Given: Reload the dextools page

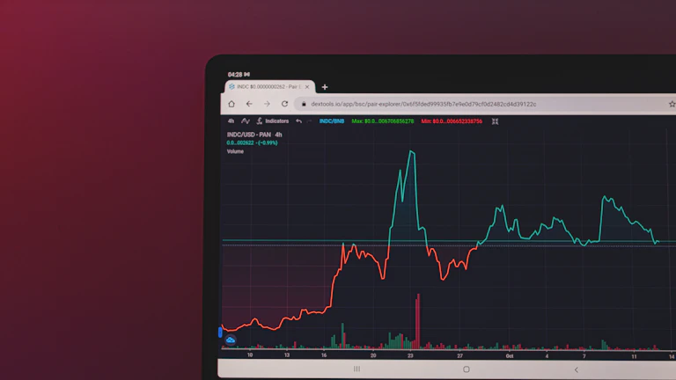Looking at the screenshot, I should click(x=284, y=104).
